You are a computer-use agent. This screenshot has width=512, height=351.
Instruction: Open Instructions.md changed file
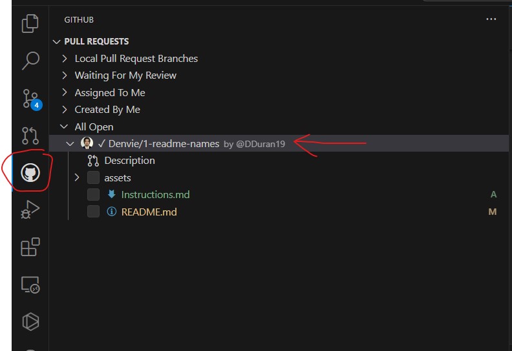point(155,194)
